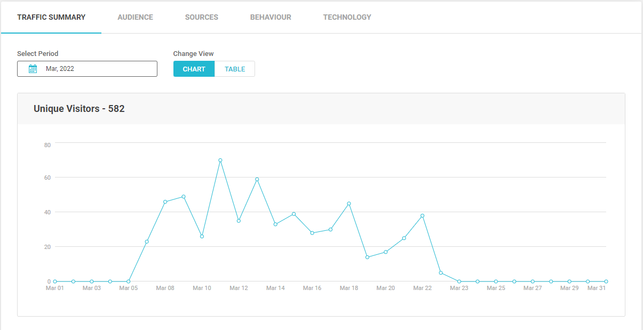Click the Mar 25 x-axis label
The height and width of the screenshot is (330, 643).
click(496, 288)
